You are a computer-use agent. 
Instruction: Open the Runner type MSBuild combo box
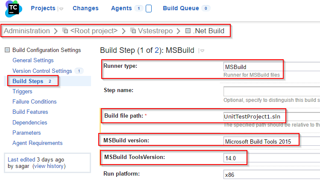coord(272,67)
